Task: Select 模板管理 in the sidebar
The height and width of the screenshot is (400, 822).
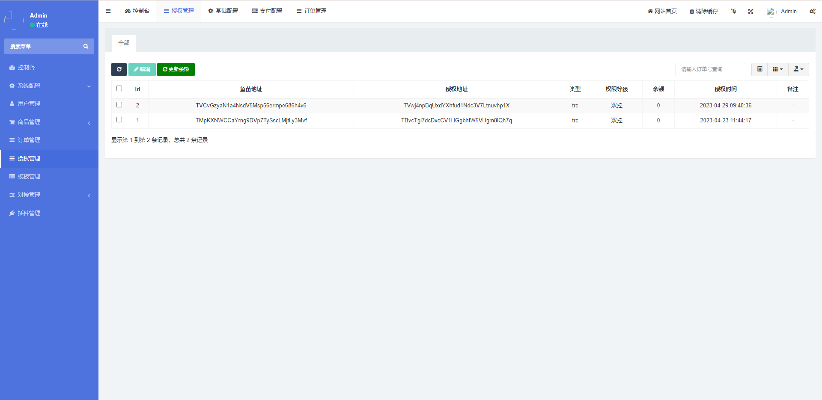Action: (x=29, y=176)
